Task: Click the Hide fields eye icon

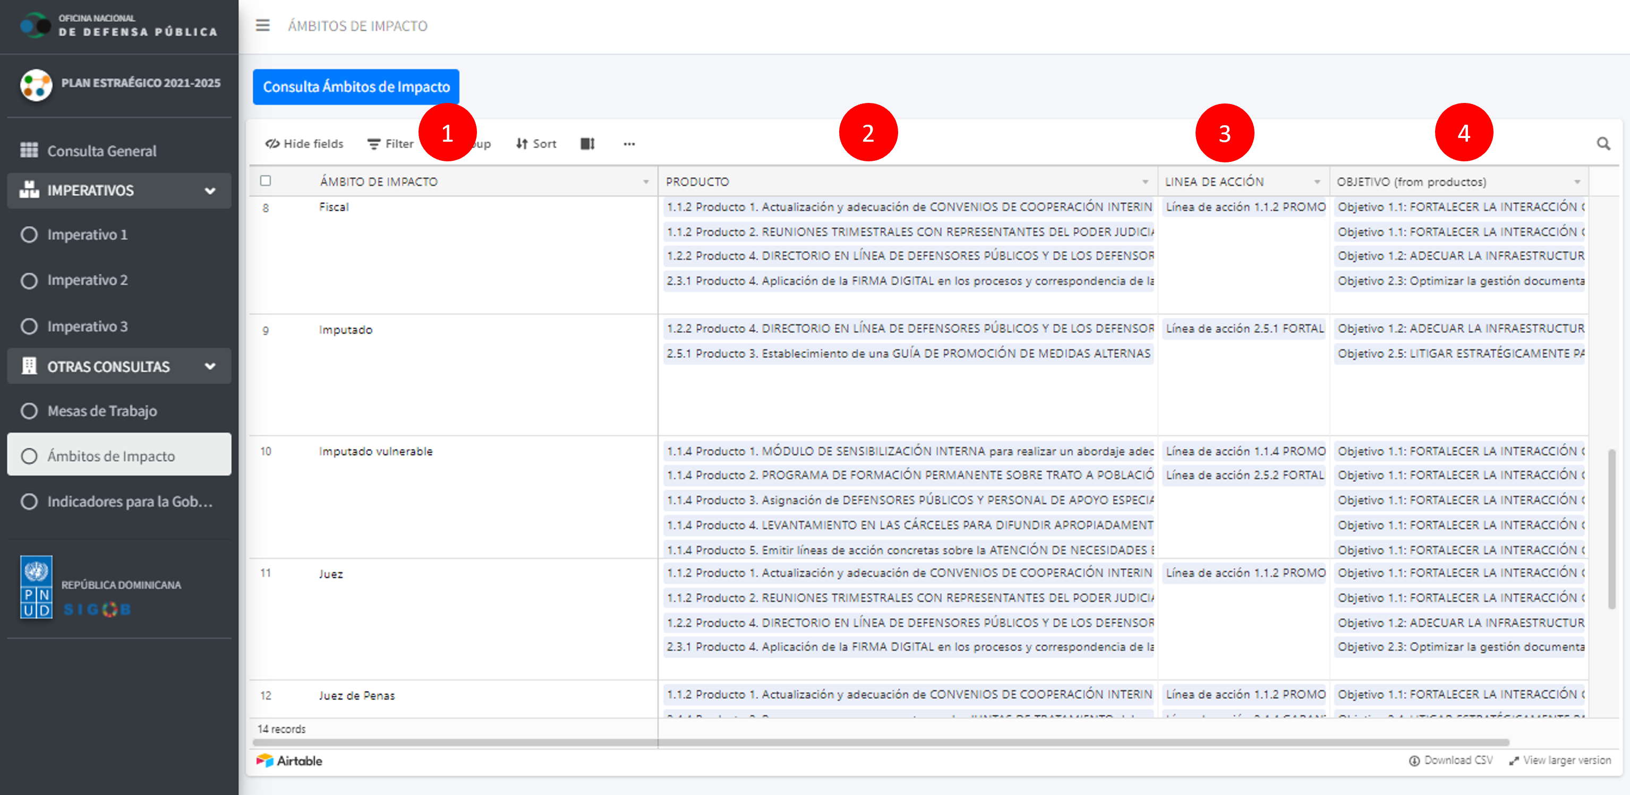Action: (x=272, y=144)
